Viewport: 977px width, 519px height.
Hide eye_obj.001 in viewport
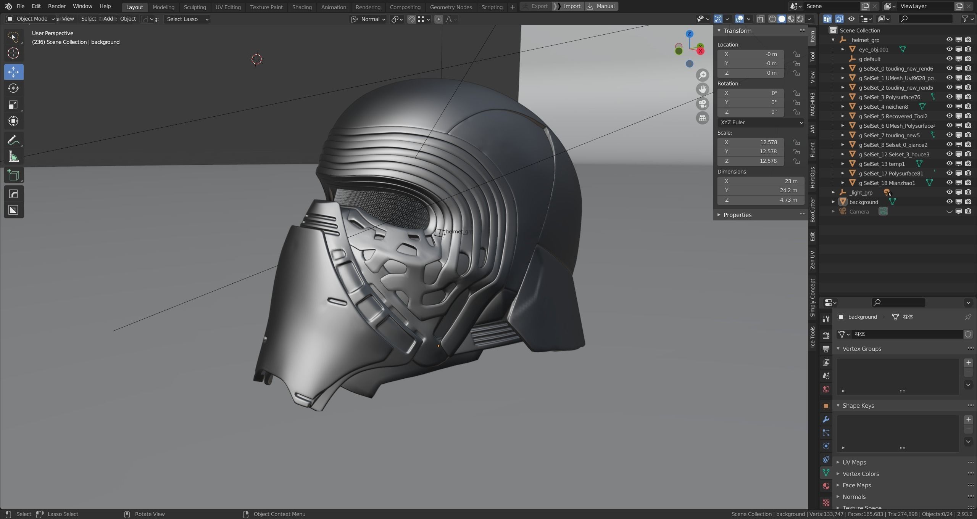click(949, 49)
